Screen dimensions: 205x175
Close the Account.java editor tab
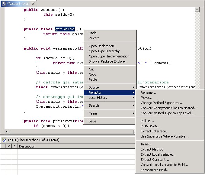(x=33, y=4)
